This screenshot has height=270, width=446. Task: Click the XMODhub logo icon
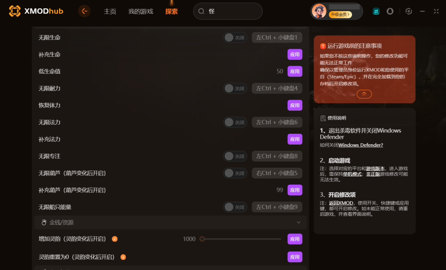(15, 11)
